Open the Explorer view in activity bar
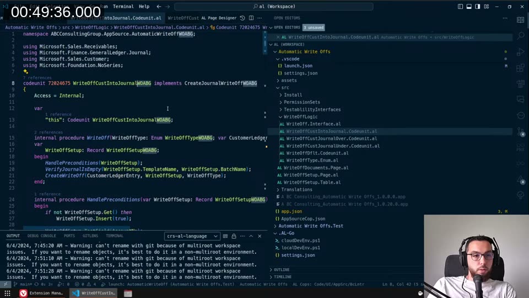 521,19
